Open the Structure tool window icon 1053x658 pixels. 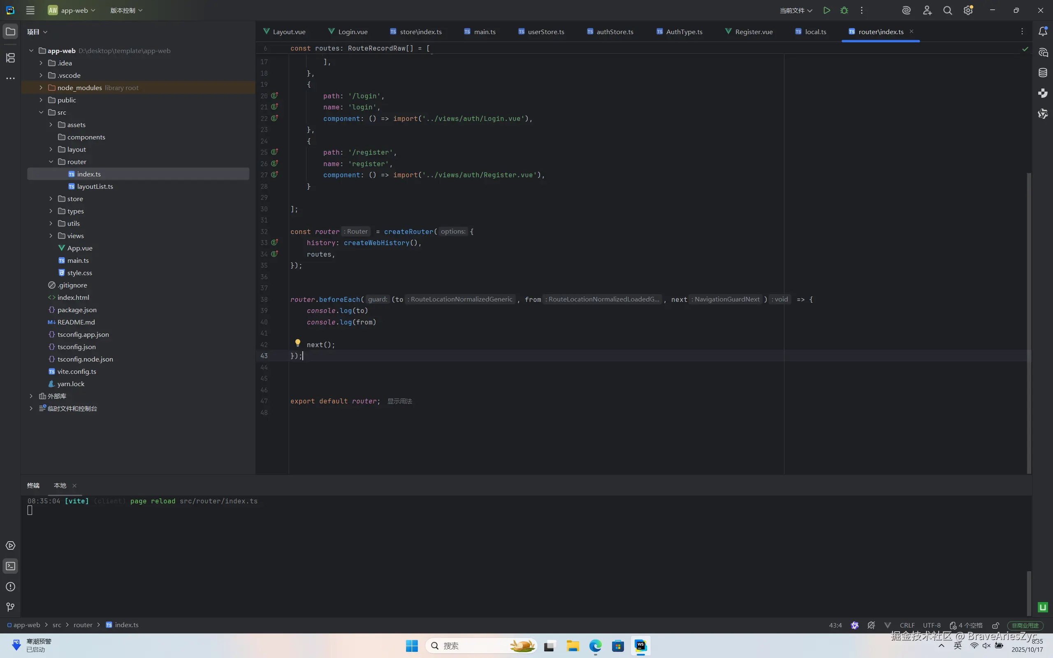click(x=10, y=58)
